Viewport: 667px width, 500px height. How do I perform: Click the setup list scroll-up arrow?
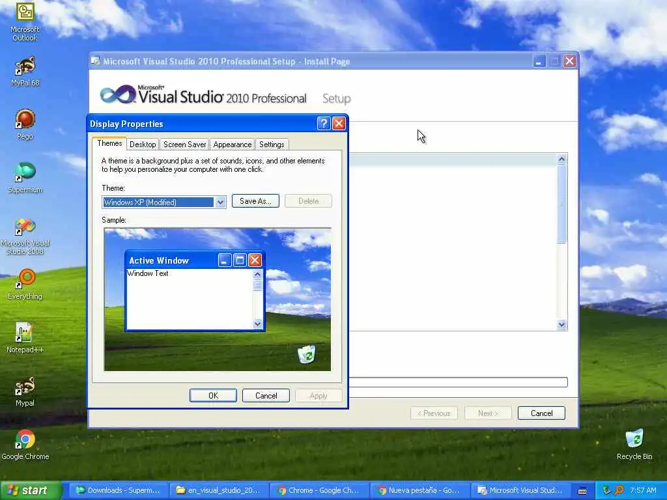(561, 159)
